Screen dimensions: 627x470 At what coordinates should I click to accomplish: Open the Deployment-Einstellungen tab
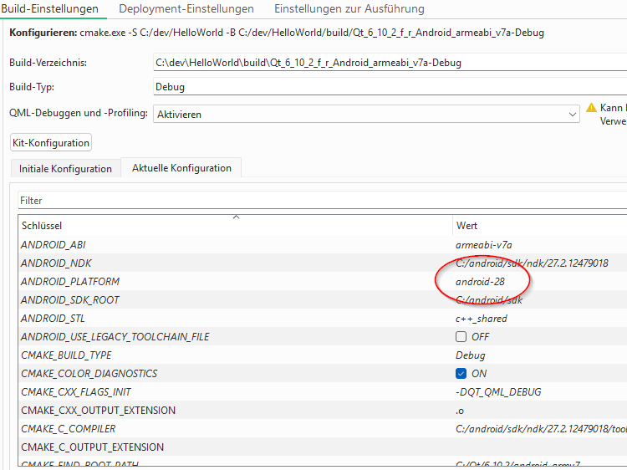186,9
